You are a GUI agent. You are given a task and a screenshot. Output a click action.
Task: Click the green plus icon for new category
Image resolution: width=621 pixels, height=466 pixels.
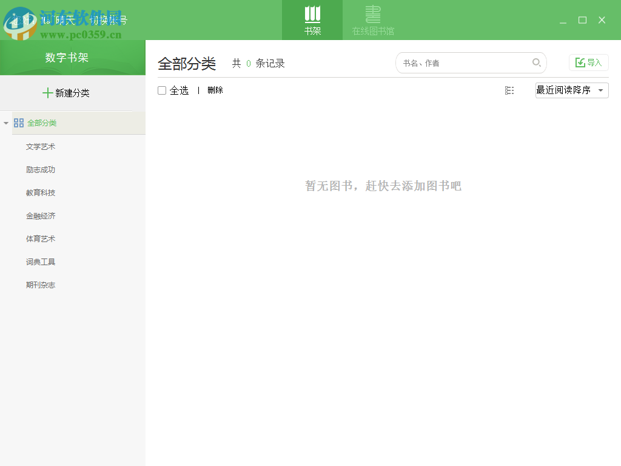[47, 92]
